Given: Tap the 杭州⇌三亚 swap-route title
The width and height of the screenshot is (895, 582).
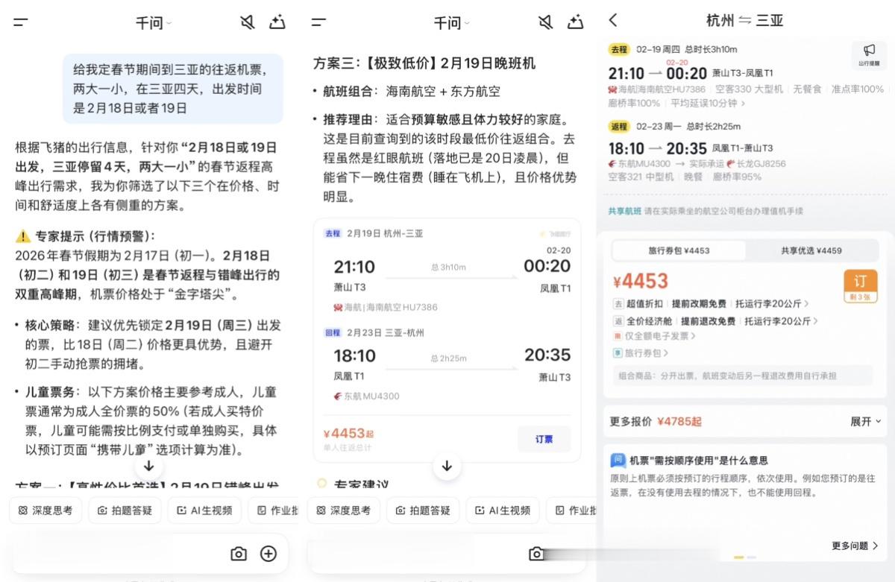Looking at the screenshot, I should [744, 21].
